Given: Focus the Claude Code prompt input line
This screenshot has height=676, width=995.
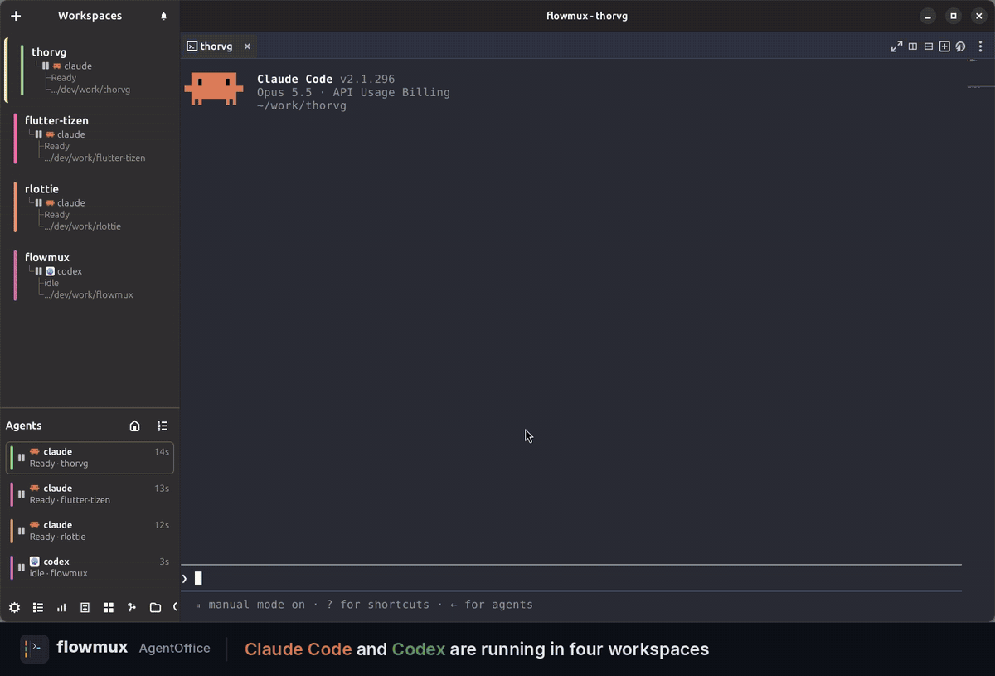Looking at the screenshot, I should coord(571,578).
